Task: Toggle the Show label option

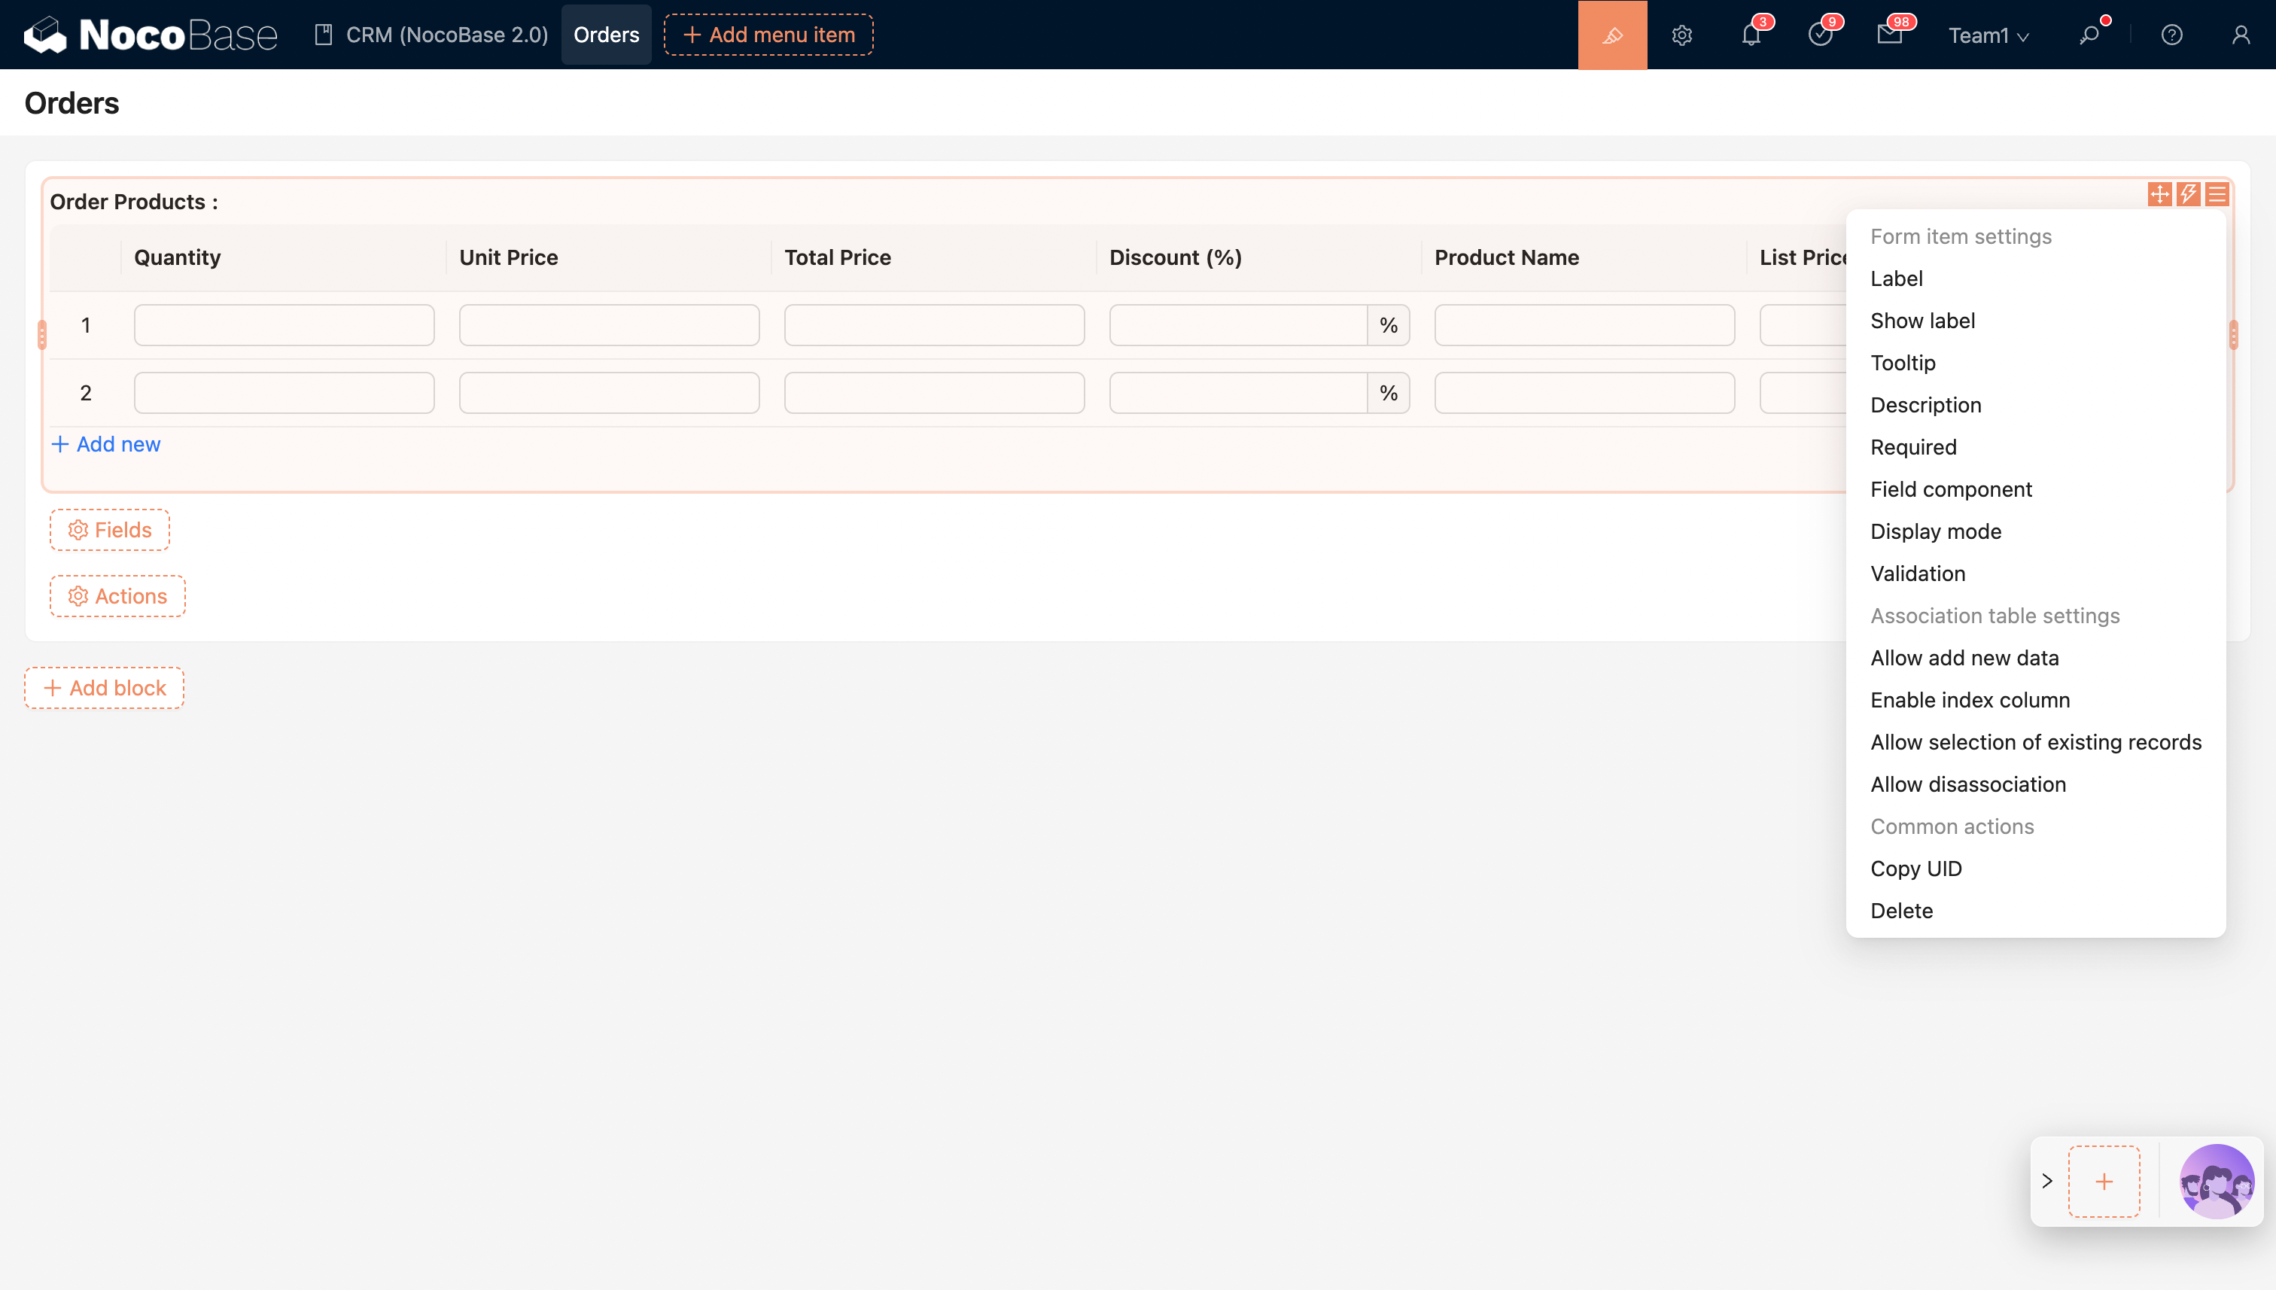Action: (1922, 321)
